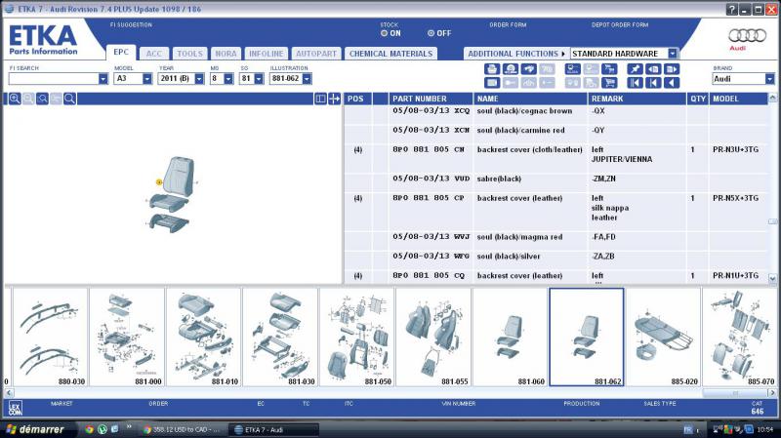Click right arrow of thumbnail strip scrollbar
The width and height of the screenshot is (781, 438).
coord(772,393)
